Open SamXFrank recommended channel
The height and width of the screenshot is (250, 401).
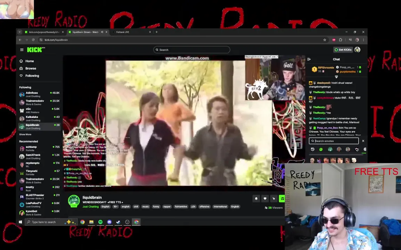coord(40,157)
